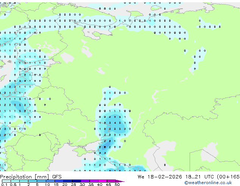Select the 30–35 mm purple legend swatch
The width and height of the screenshot is (240, 186).
click(85, 181)
